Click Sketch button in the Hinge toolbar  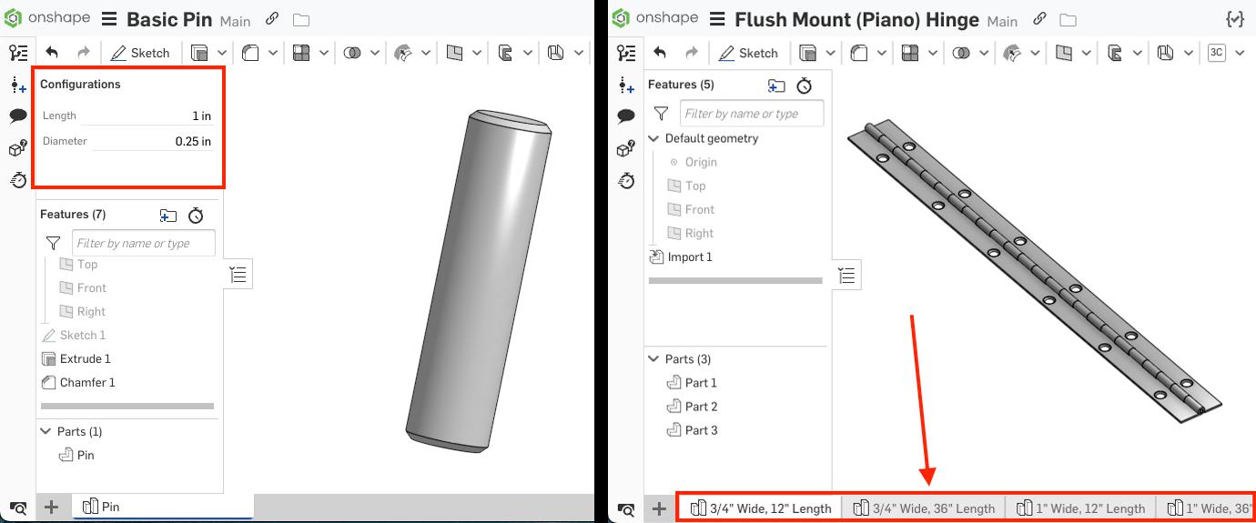point(748,53)
